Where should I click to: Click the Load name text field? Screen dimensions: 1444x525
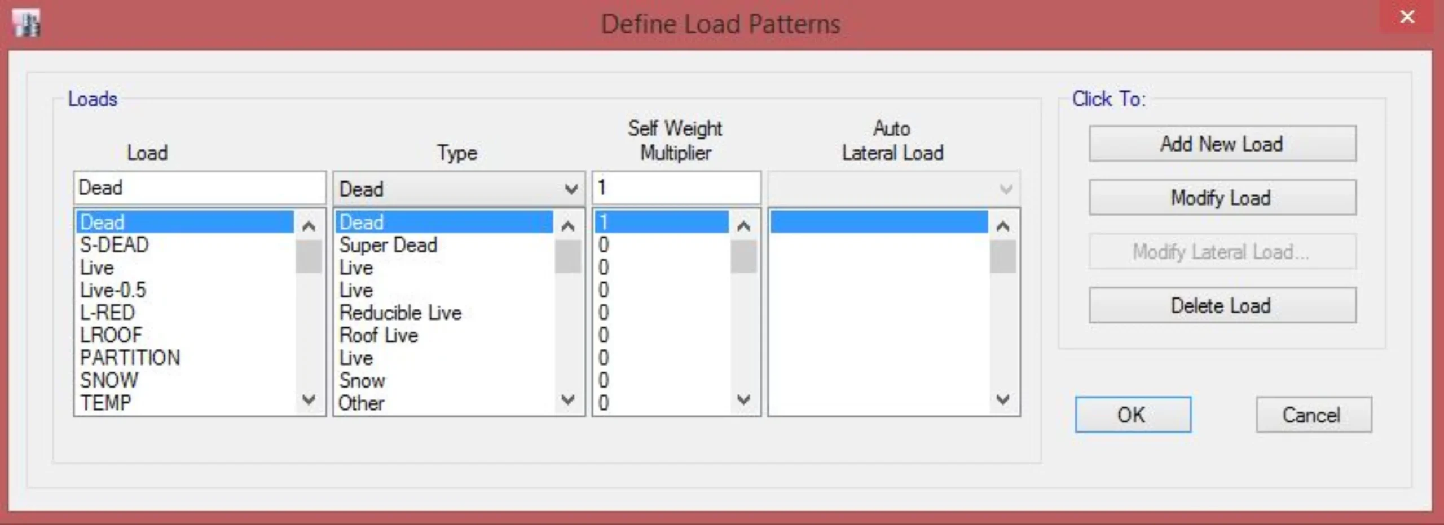coord(199,188)
